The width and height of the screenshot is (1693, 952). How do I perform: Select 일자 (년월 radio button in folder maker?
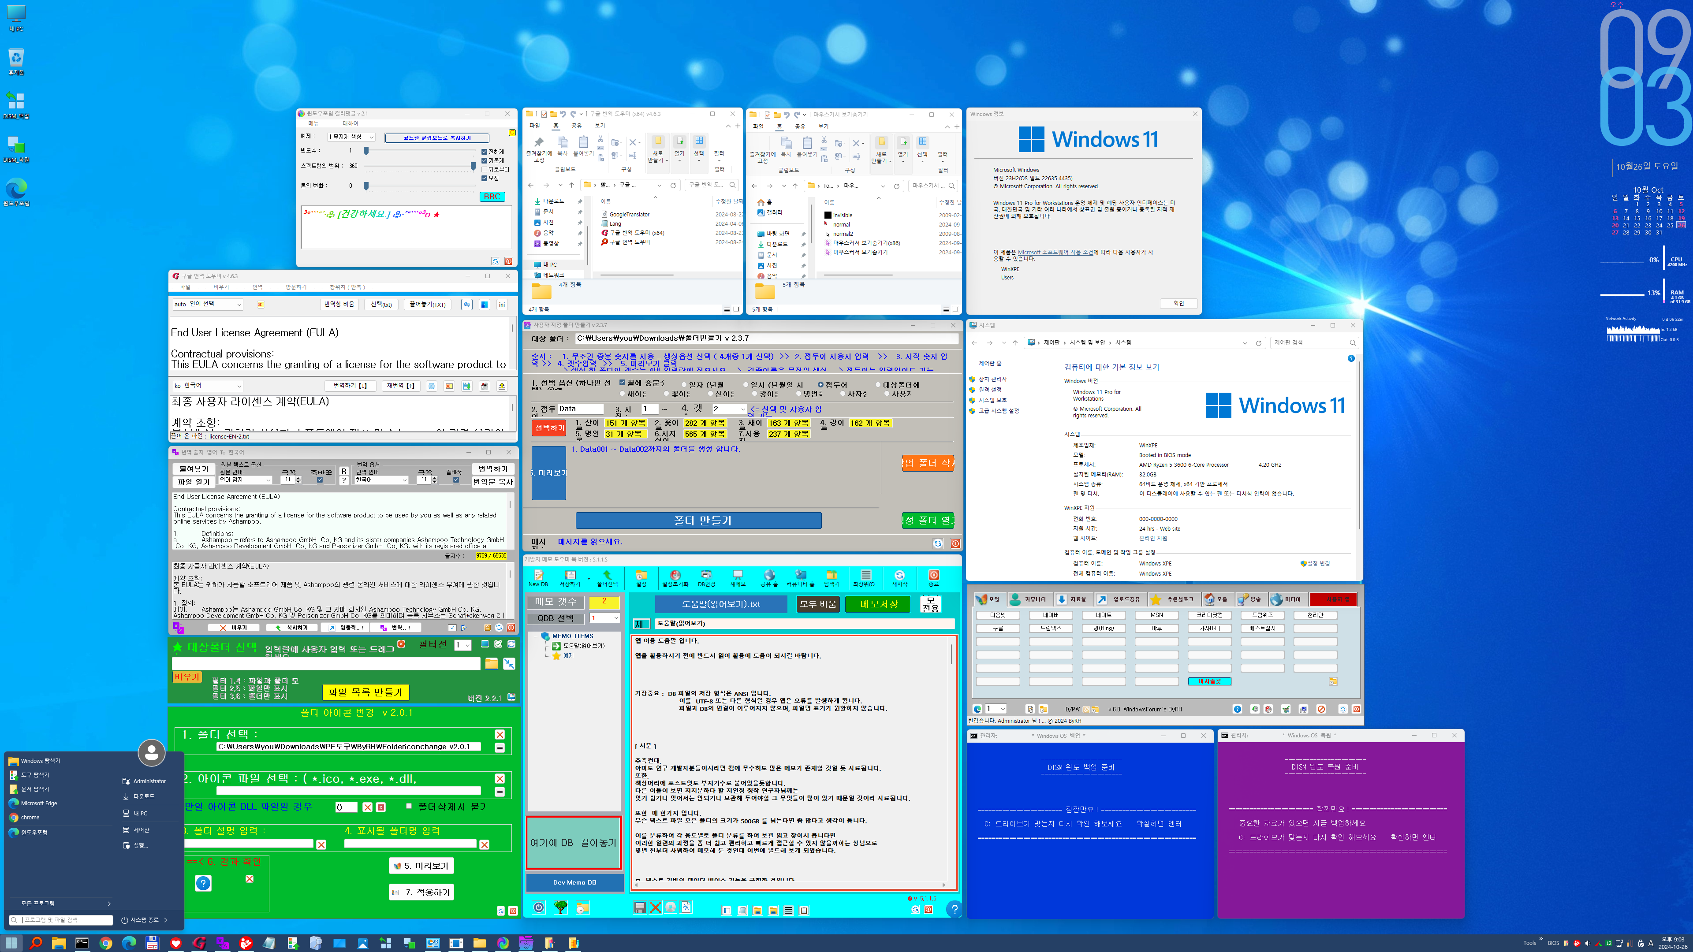pos(683,384)
